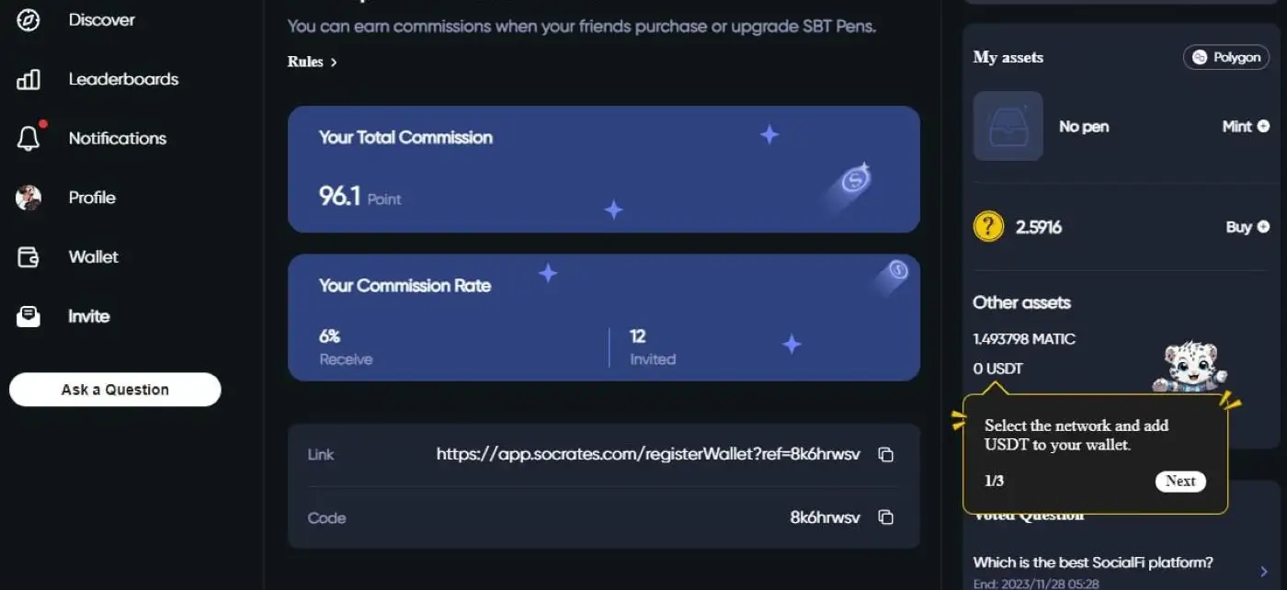The height and width of the screenshot is (590, 1287).
Task: Select Notifications menu label
Action: coord(118,139)
